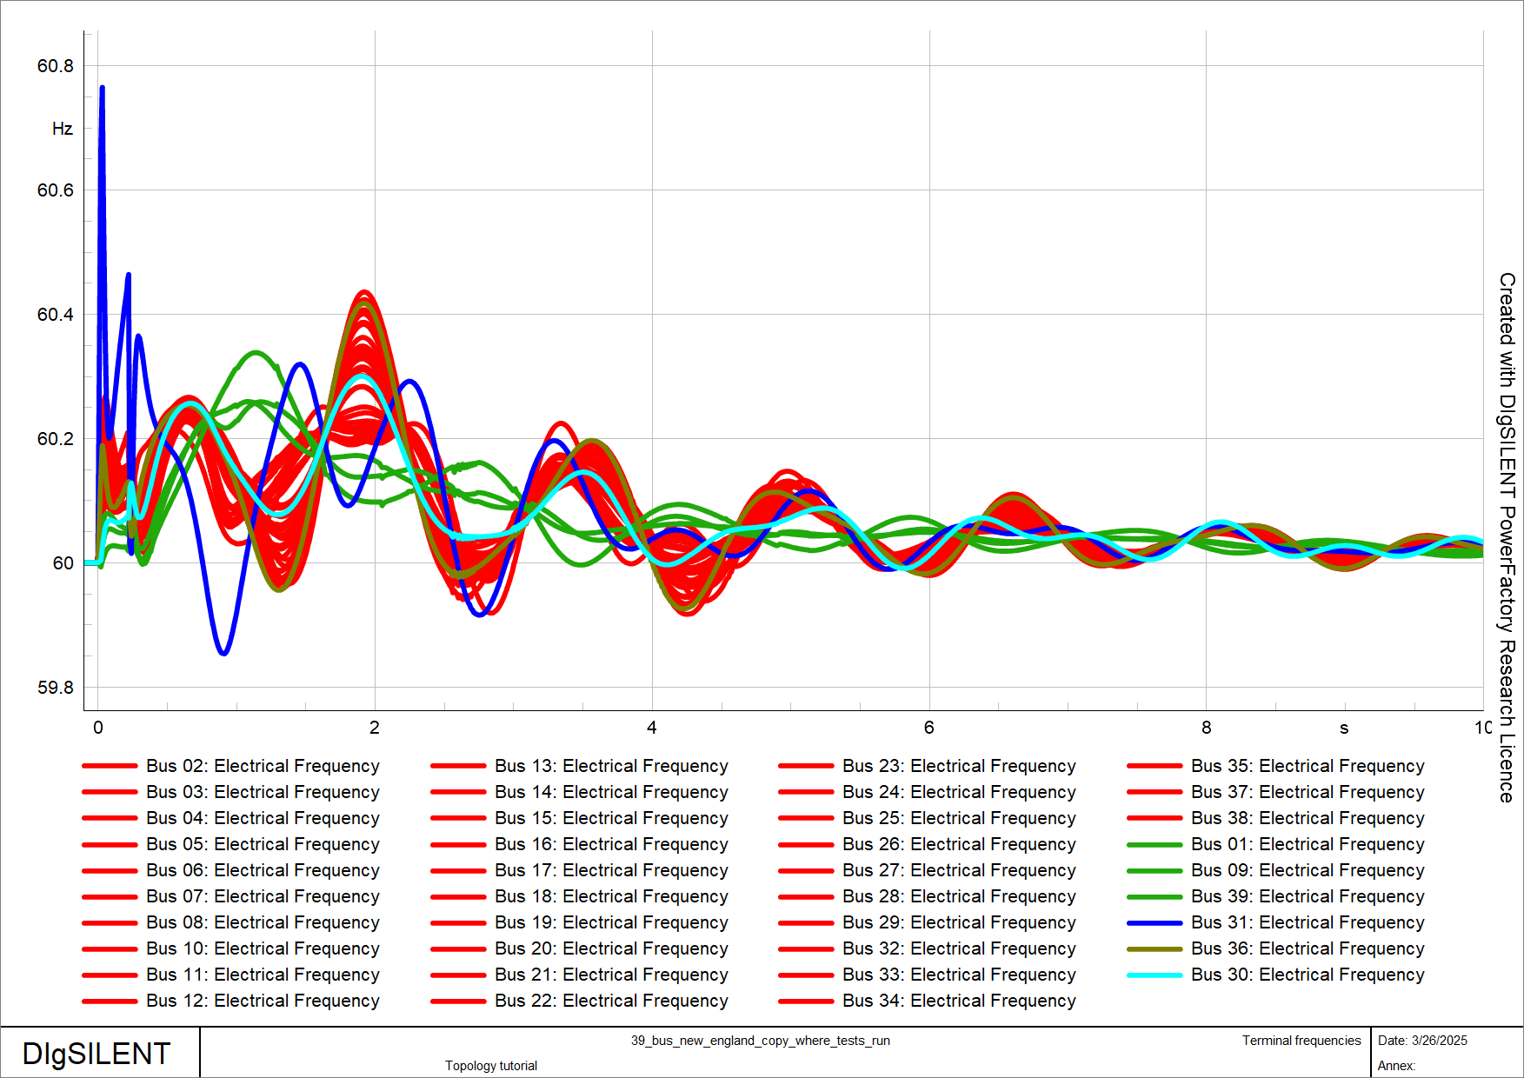1524x1078 pixels.
Task: Click the 59.8 y-axis tick label
Action: pos(56,688)
